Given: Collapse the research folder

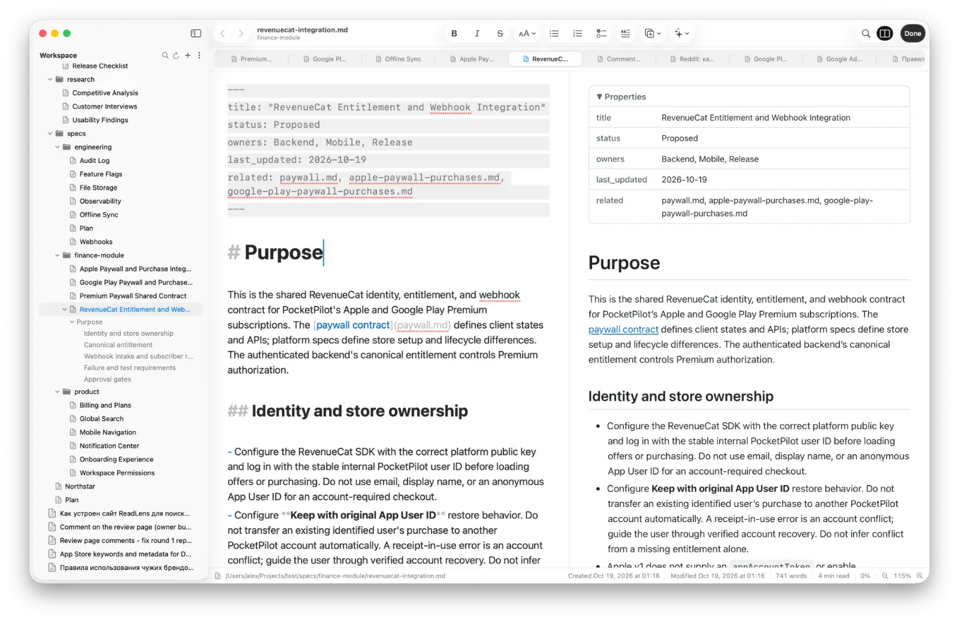Looking at the screenshot, I should pos(50,80).
